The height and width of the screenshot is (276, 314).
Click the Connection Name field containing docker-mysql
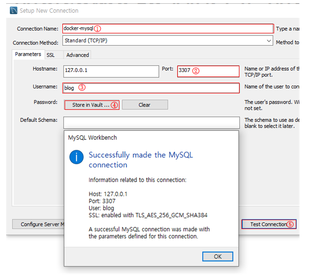pos(168,29)
